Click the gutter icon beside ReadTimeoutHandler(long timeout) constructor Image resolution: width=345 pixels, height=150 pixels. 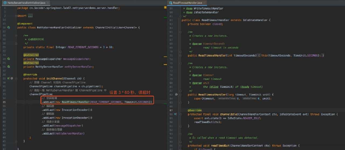coord(175,95)
